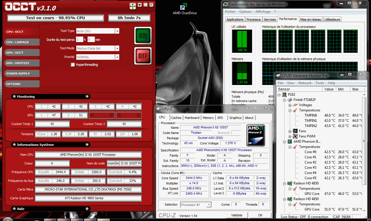
Task: Collapse the Fintek F71882F tree node
Action: [285, 100]
